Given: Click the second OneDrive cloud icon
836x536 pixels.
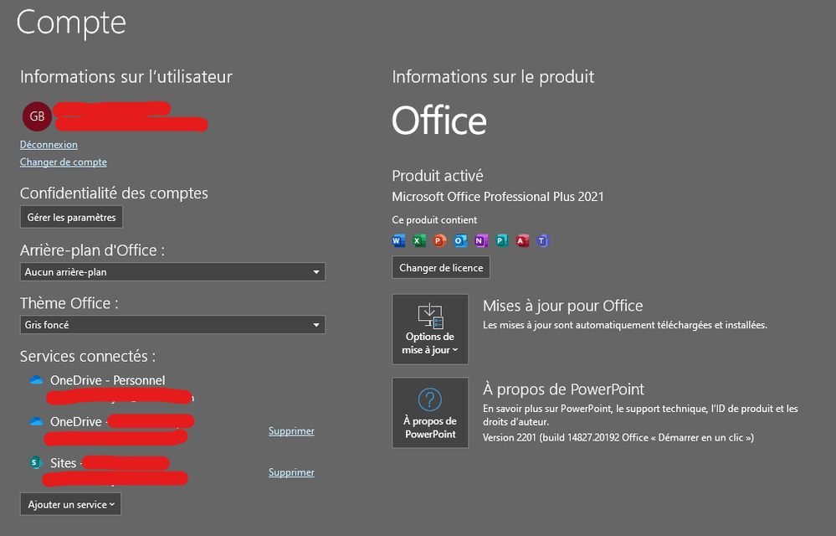Looking at the screenshot, I should pyautogui.click(x=36, y=421).
